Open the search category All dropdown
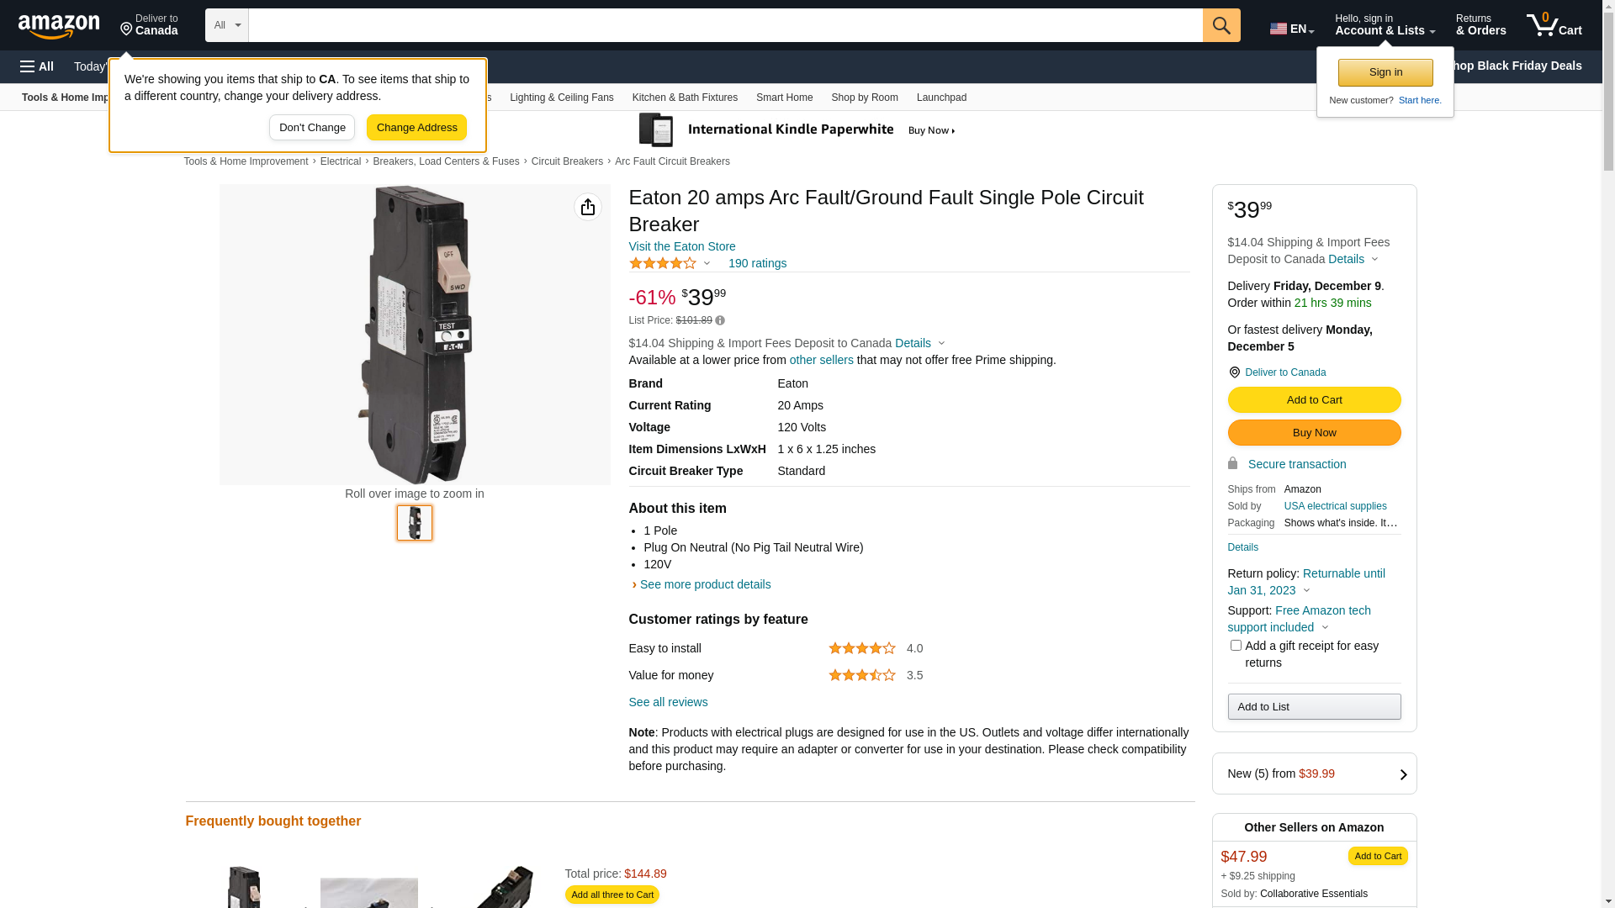 (227, 25)
